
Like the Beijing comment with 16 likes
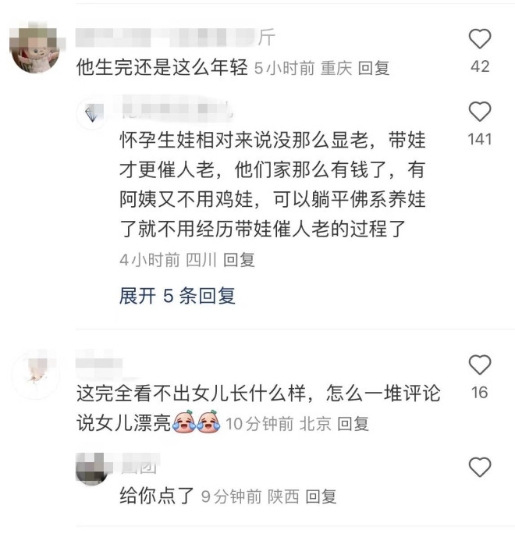pos(480,365)
